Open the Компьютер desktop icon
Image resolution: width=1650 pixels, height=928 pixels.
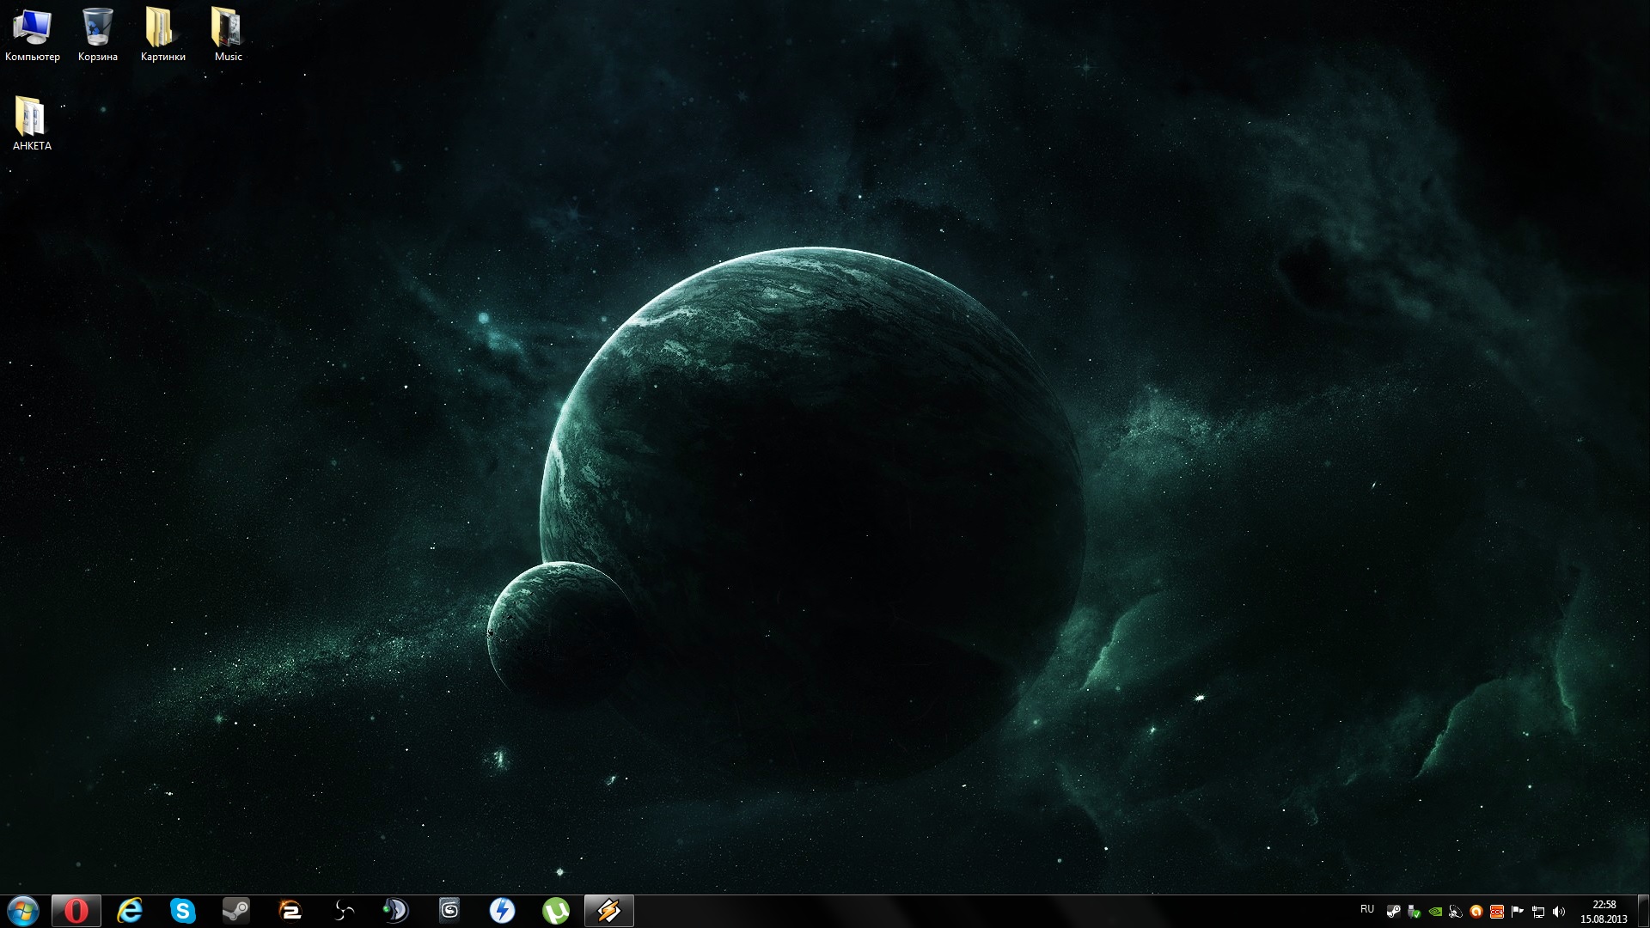(33, 35)
